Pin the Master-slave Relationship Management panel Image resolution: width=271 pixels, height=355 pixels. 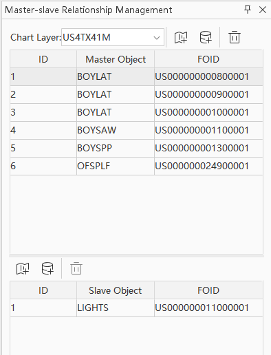click(248, 10)
